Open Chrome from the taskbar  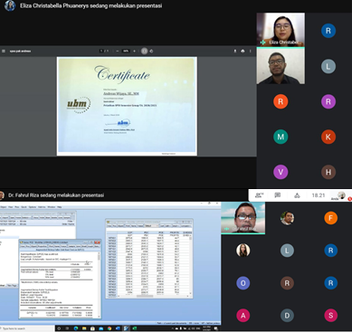click(x=109, y=328)
